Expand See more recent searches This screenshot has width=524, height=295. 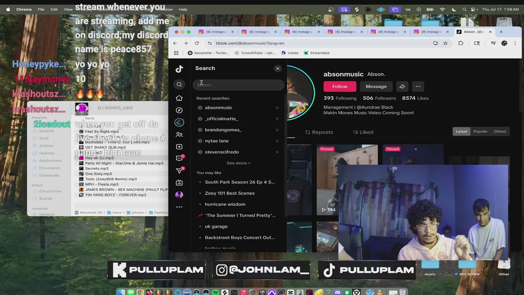point(239,163)
